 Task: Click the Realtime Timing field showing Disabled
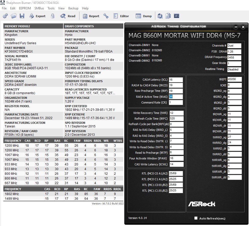click(x=234, y=69)
